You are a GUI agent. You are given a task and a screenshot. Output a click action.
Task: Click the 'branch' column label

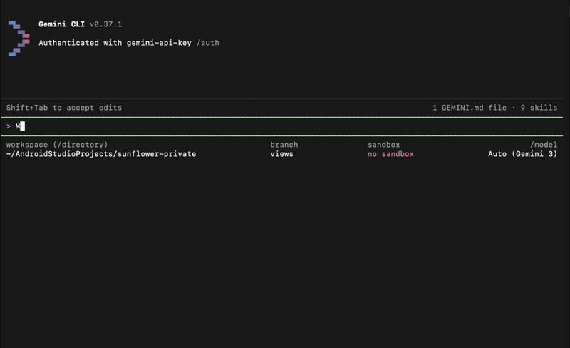(284, 145)
